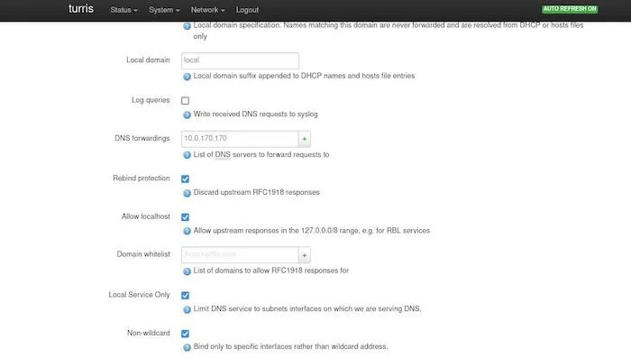This screenshot has width=631, height=358.
Task: Expand the System dropdown menu
Action: pyautogui.click(x=164, y=10)
